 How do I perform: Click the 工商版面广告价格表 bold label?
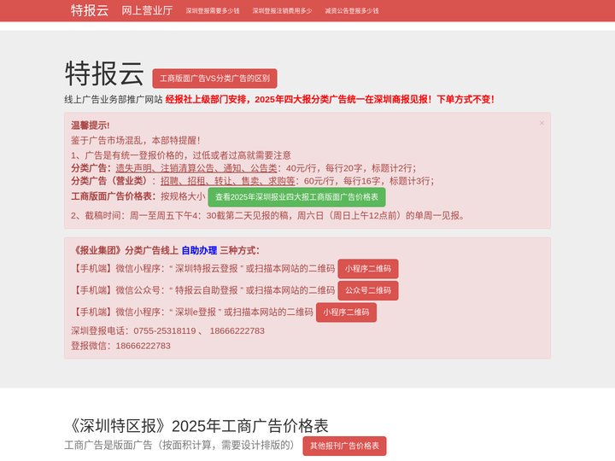pyautogui.click(x=114, y=196)
